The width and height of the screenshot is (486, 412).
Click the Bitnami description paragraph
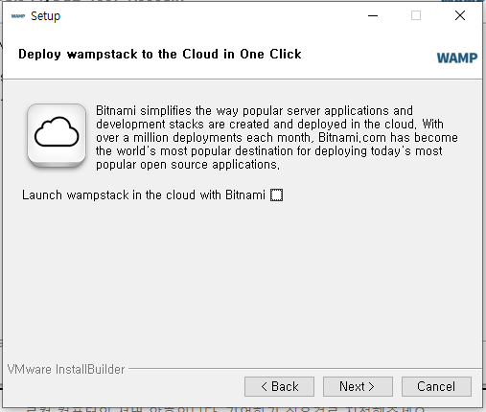point(277,137)
